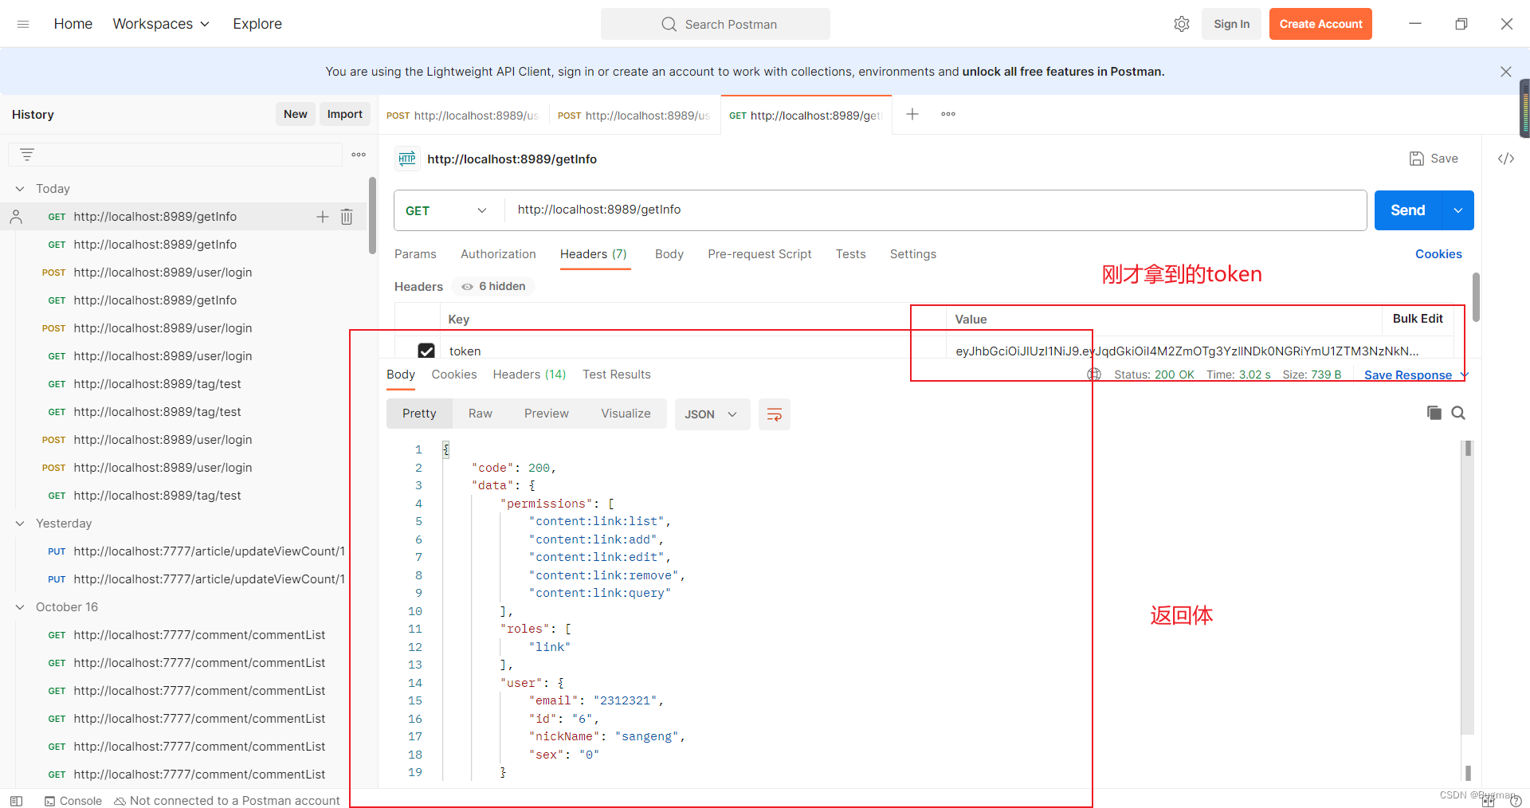The image size is (1530, 808).
Task: Open the request Settings tab
Action: (x=913, y=254)
